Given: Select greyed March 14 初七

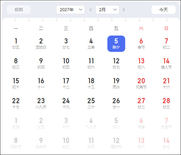Looking at the screenshot, I should point(166,143).
